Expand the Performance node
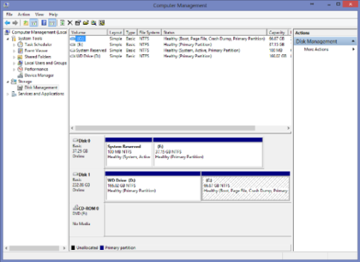Viewport: 360px width, 262px height. point(14,69)
